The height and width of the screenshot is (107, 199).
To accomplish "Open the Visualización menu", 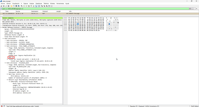I will pos(16,3).
